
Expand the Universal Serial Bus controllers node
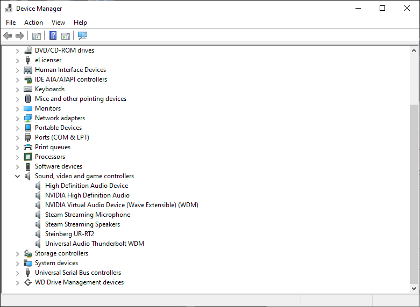[x=17, y=273]
